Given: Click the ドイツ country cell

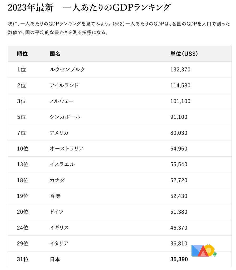Looking at the screenshot, I should (57, 212).
